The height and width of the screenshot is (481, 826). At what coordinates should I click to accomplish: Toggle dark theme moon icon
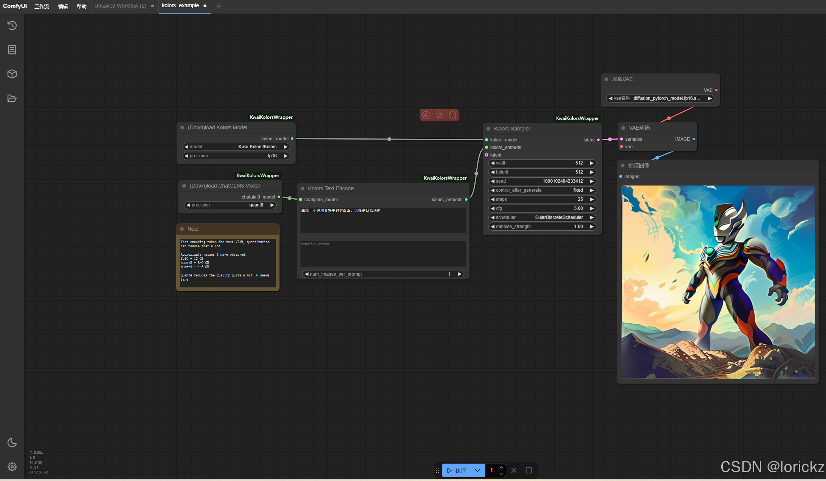click(12, 442)
